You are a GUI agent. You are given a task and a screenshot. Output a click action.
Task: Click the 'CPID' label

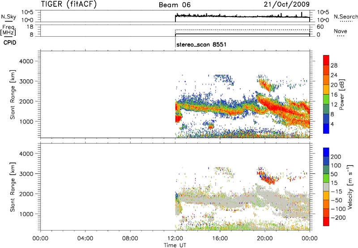click(10, 43)
